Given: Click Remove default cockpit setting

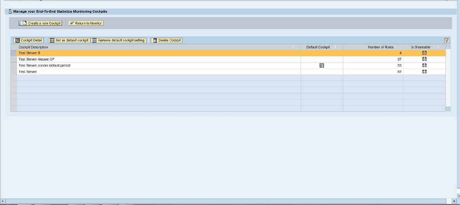Looking at the screenshot, I should (x=119, y=40).
